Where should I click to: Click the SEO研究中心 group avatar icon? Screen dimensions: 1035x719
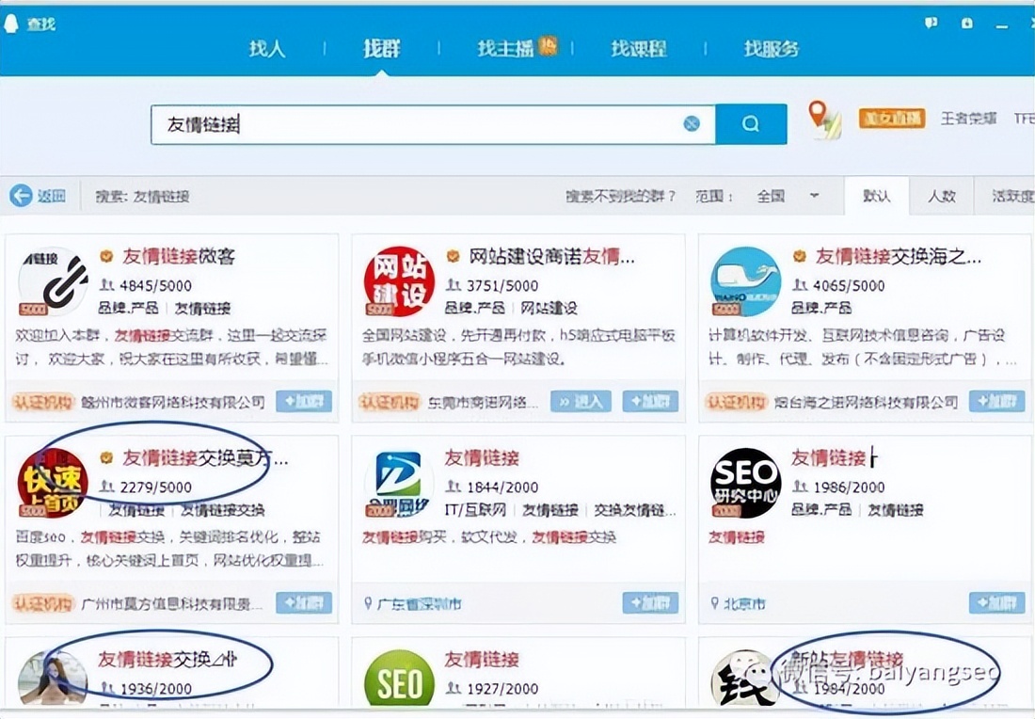tap(745, 484)
